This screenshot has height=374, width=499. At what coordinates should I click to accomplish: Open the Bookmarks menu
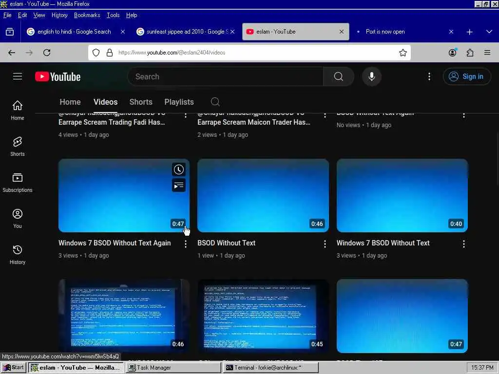pyautogui.click(x=87, y=15)
